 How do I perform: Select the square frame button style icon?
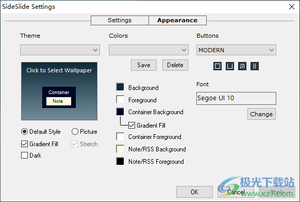click(218, 66)
